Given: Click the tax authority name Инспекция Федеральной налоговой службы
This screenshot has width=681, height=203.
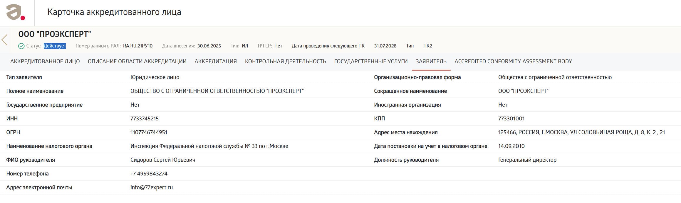Looking at the screenshot, I should [x=209, y=146].
